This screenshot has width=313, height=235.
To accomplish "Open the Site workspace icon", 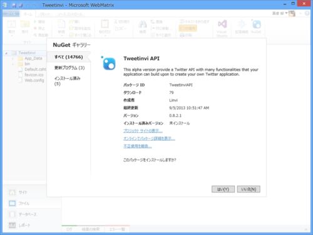I will pos(13,192).
